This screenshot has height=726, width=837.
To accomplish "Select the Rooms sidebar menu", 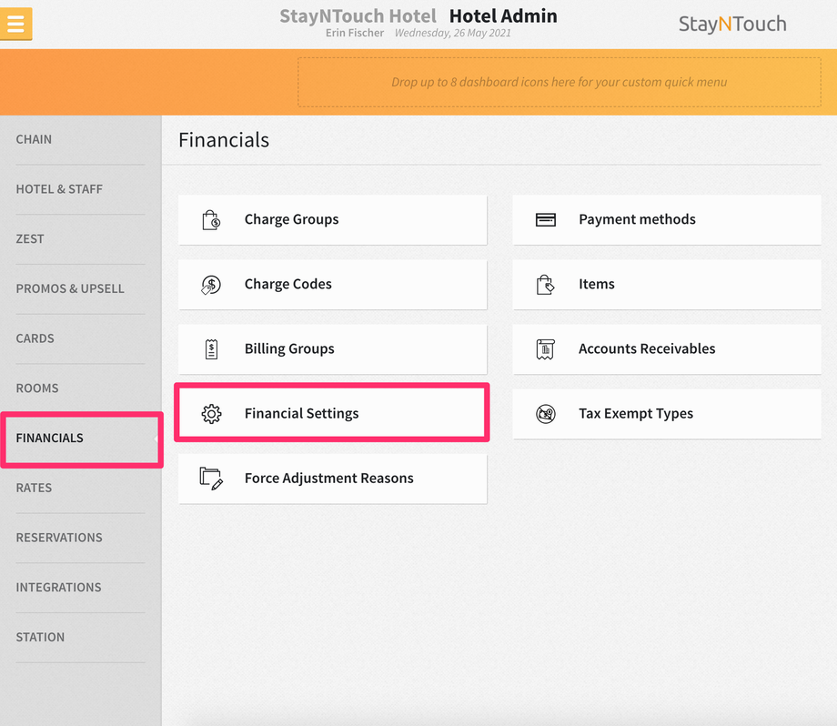I will coord(80,388).
